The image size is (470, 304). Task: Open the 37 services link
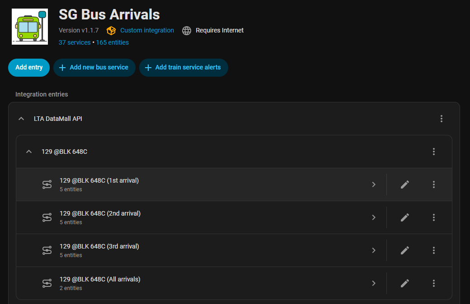point(75,42)
